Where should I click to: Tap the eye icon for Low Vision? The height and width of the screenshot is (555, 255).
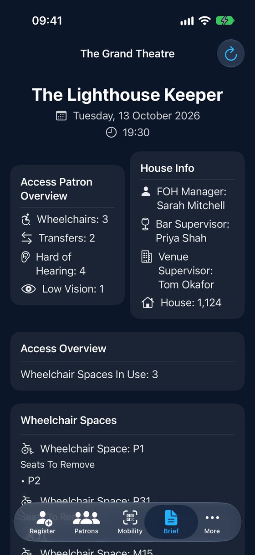(28, 289)
